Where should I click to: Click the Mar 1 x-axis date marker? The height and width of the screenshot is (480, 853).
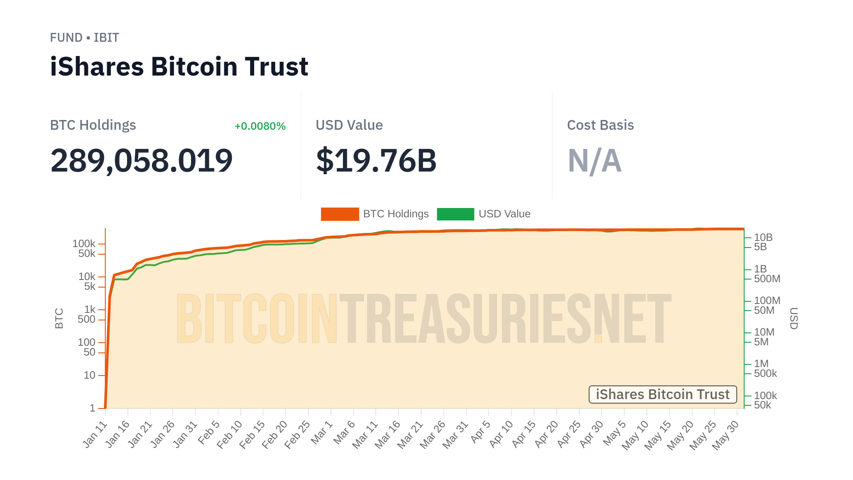click(x=322, y=432)
